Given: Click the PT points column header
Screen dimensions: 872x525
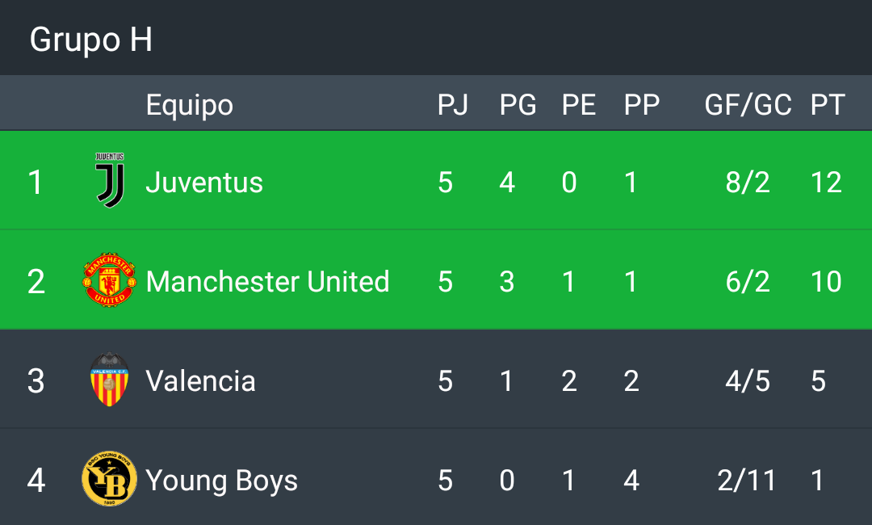Looking at the screenshot, I should (x=828, y=105).
